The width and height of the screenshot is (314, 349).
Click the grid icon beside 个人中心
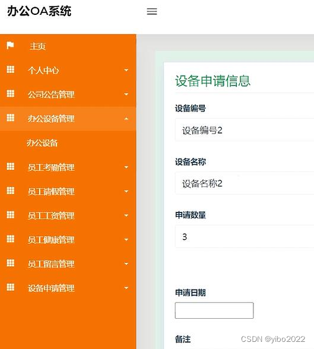(11, 69)
